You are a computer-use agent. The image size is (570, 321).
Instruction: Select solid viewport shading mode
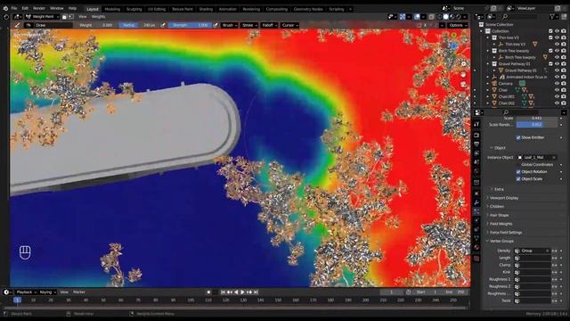point(445,17)
